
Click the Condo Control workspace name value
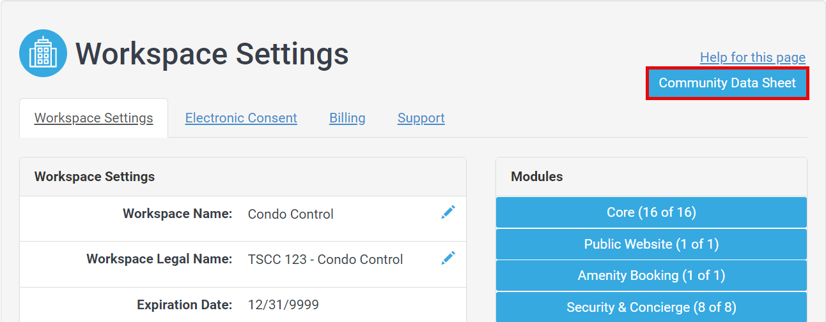[x=291, y=214]
